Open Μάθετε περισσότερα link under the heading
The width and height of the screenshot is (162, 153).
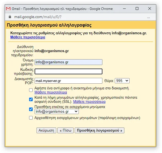28,37
